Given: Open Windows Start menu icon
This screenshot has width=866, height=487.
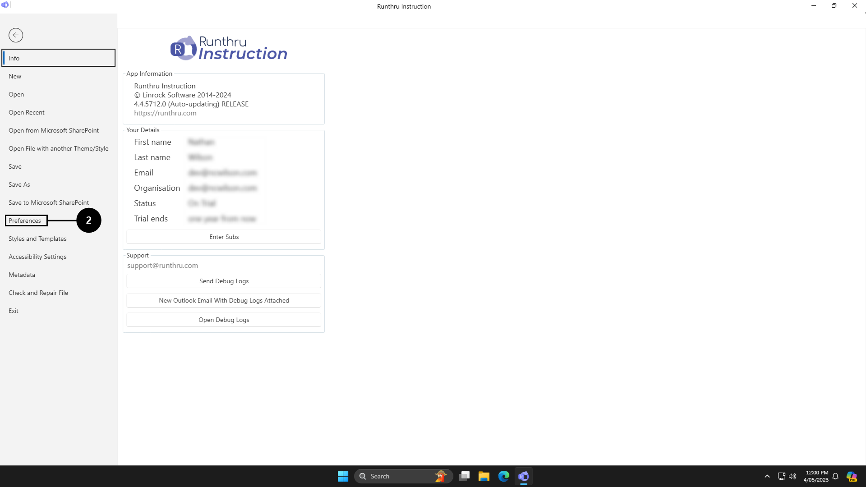Looking at the screenshot, I should 343,476.
